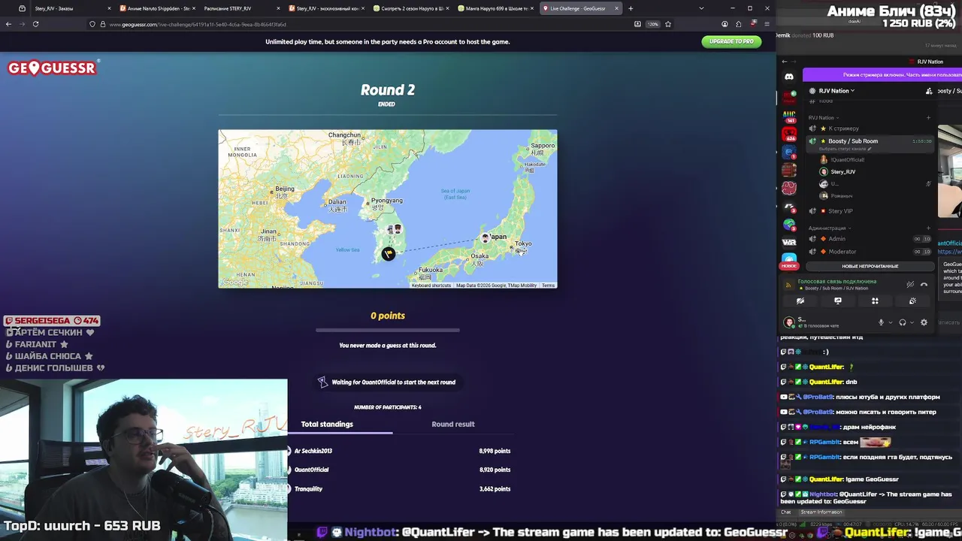
Task: Open the map Terms link
Action: [549, 286]
